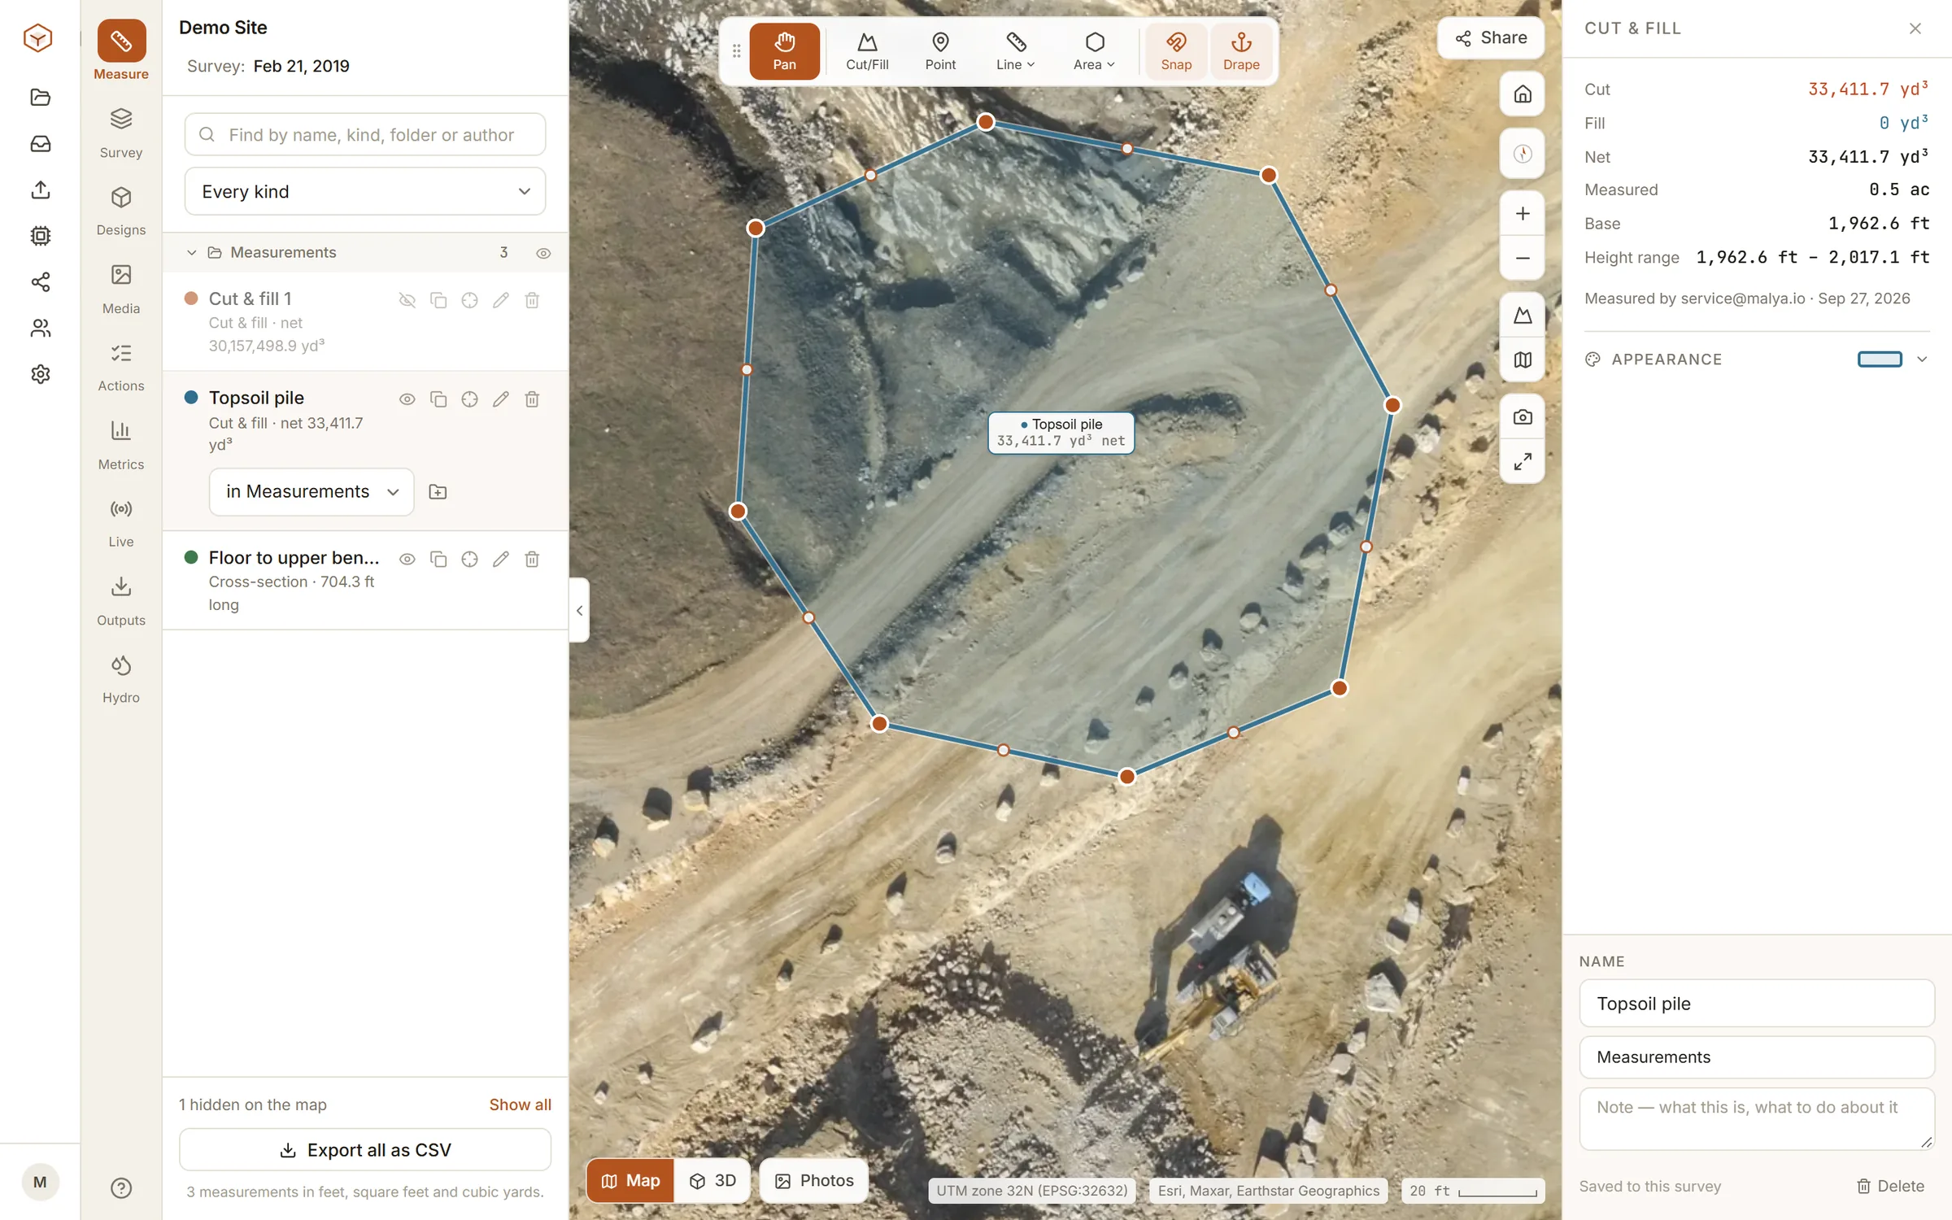Viewport: 1952px width, 1220px height.
Task: Switch to Photos tab
Action: 813,1180
